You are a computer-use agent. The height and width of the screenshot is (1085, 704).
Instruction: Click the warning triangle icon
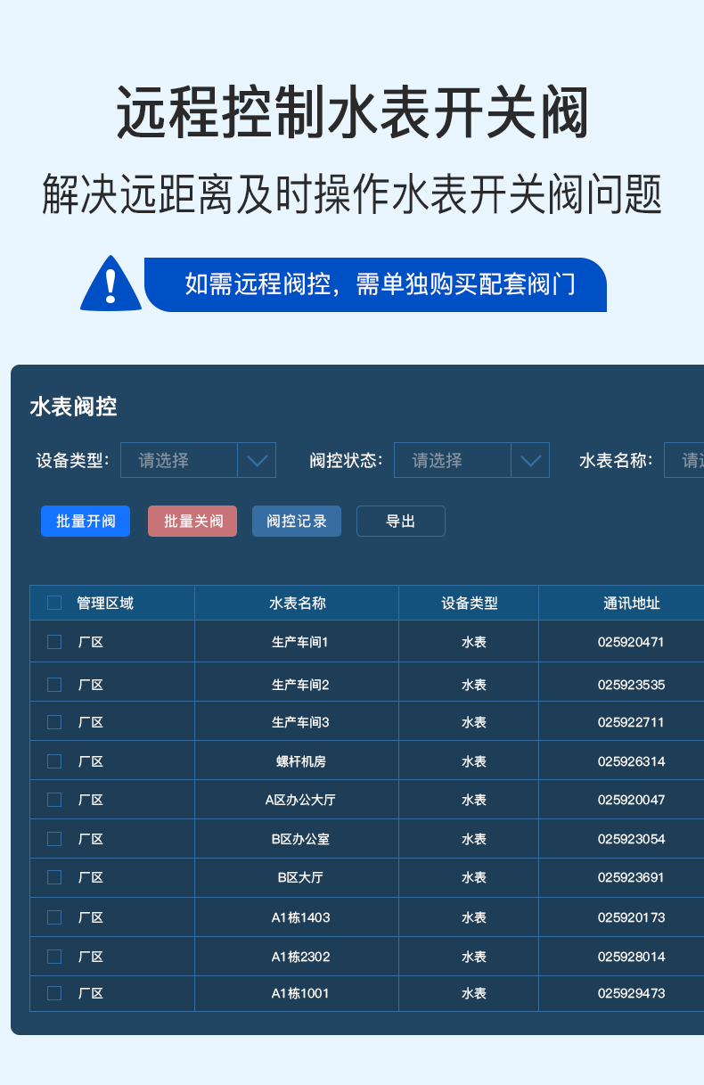111,284
